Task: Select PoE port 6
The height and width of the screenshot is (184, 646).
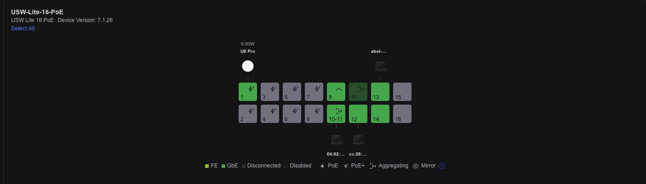Action: [292, 114]
